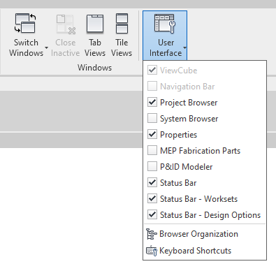Click the Browser Organization tree icon
The image size is (276, 264).
point(152,234)
